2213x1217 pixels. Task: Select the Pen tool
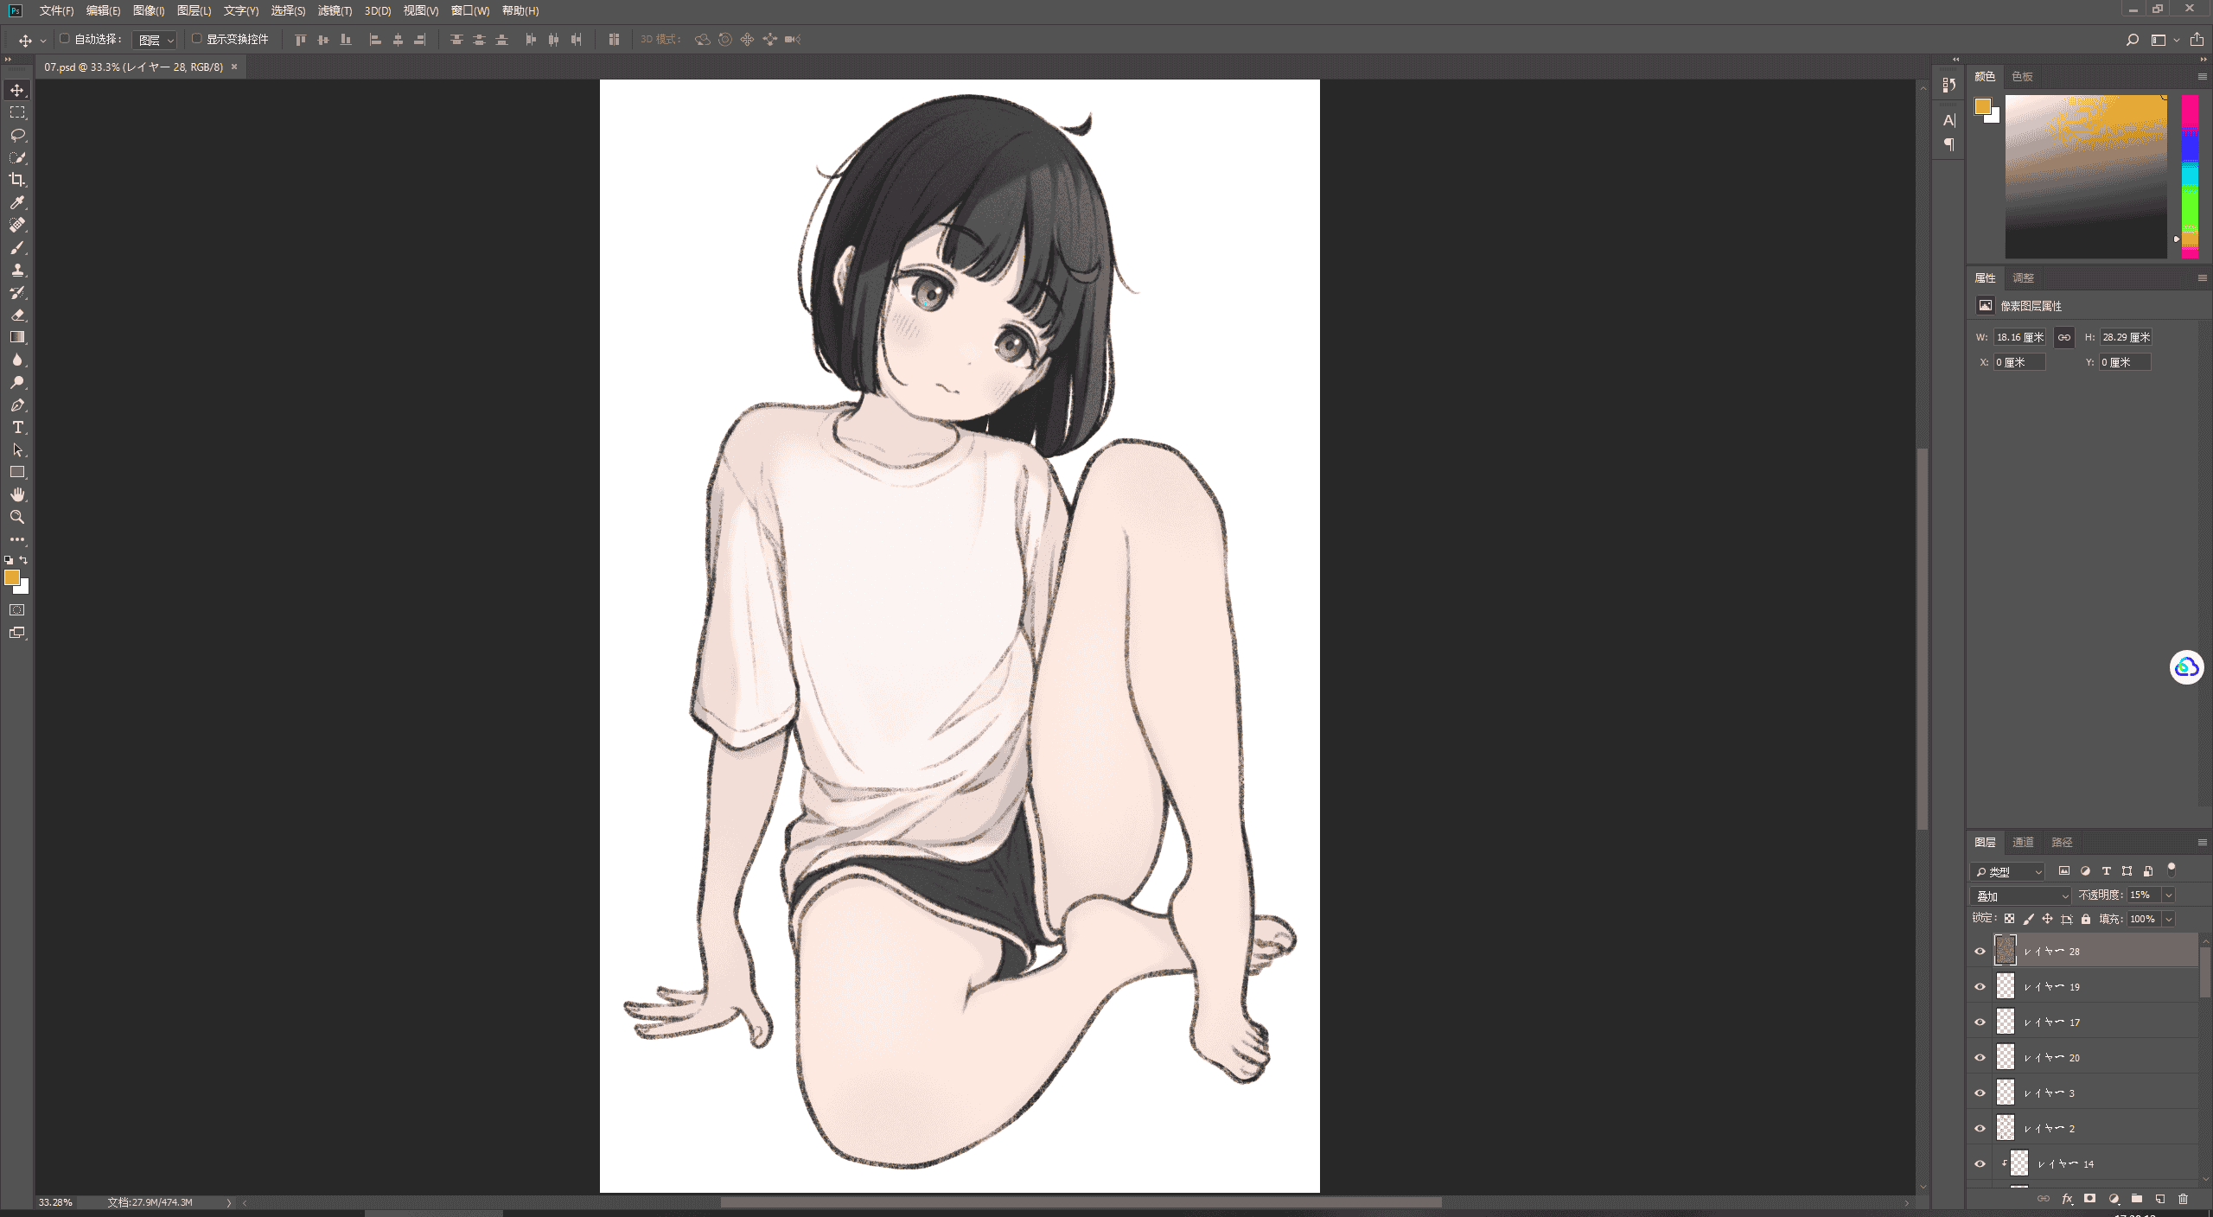(17, 405)
